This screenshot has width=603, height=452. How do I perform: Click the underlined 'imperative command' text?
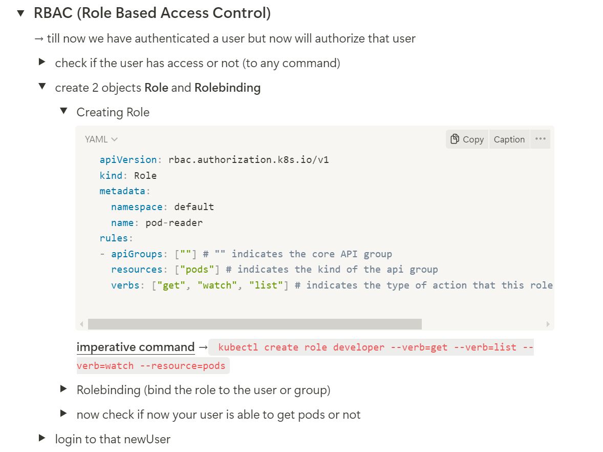click(135, 347)
